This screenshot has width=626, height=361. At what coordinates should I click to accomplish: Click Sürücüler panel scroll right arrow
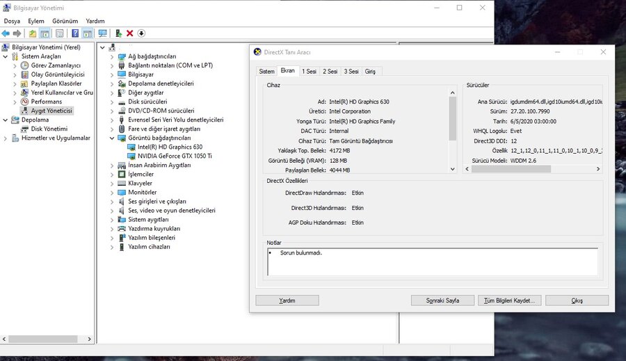point(598,169)
